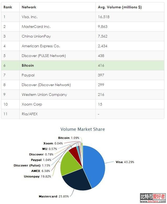This screenshot has height=204, width=167.
Task: Click the 7,562 volume value
Action: tap(103, 36)
